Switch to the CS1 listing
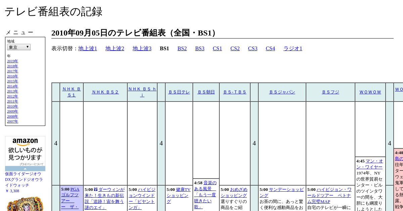Screen dimensions: 403x211 [217, 49]
